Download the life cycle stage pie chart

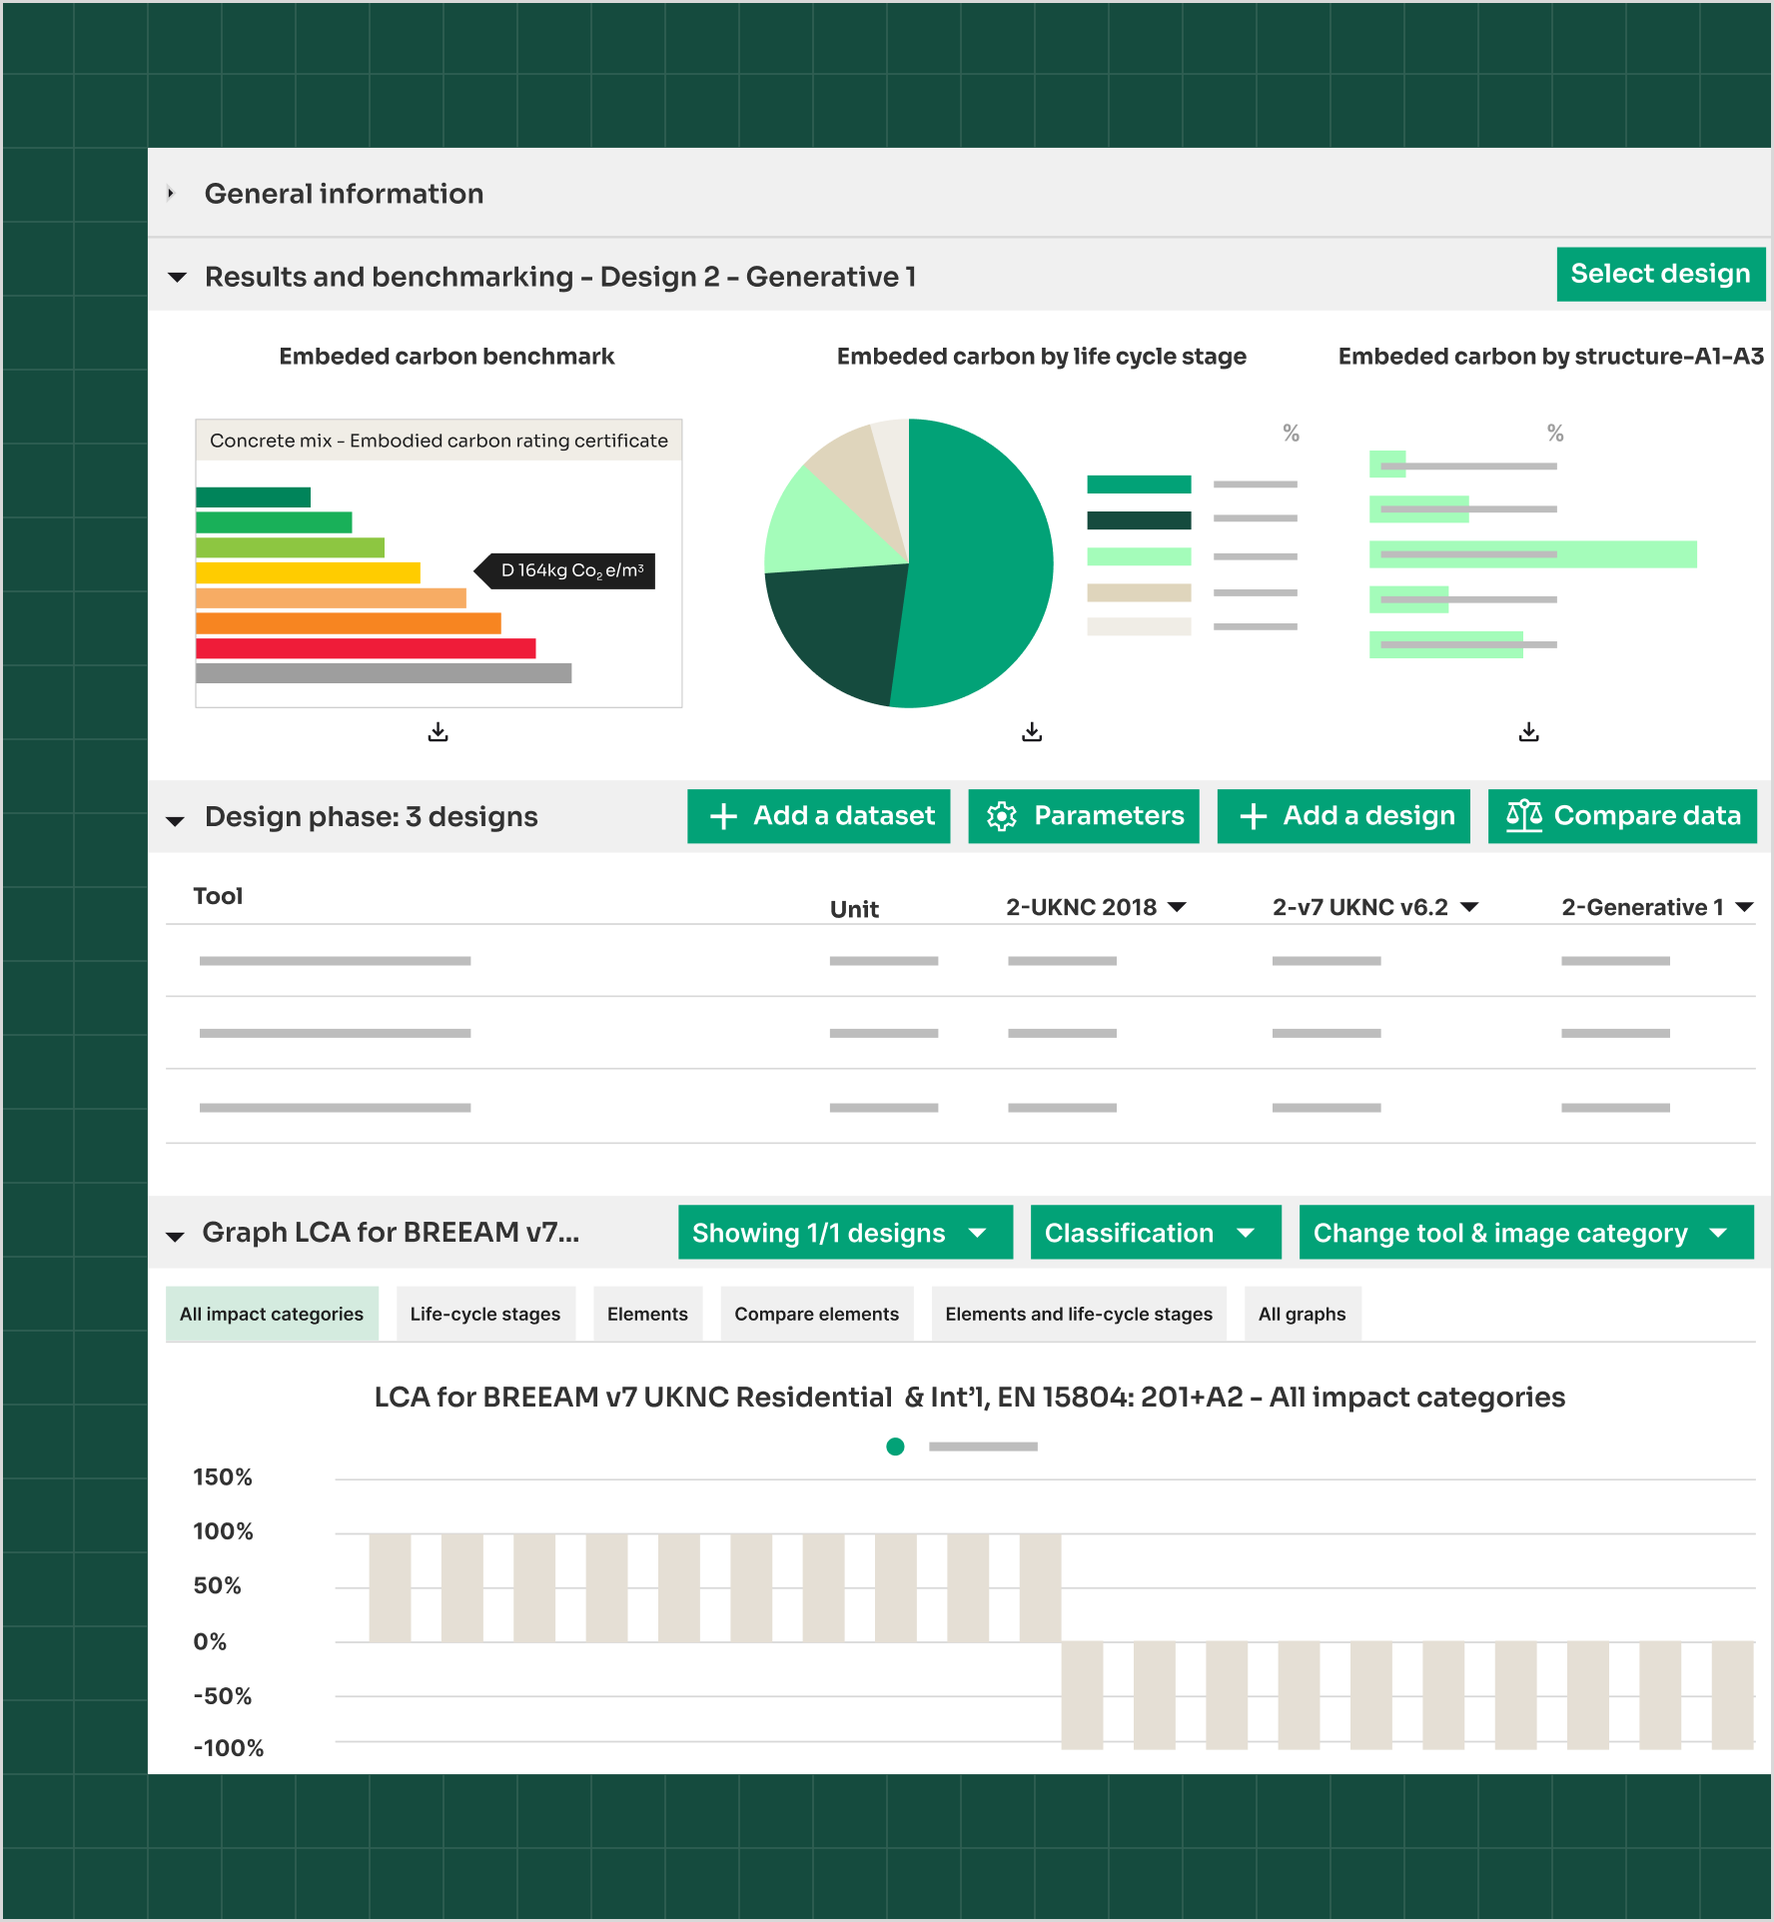[1031, 732]
